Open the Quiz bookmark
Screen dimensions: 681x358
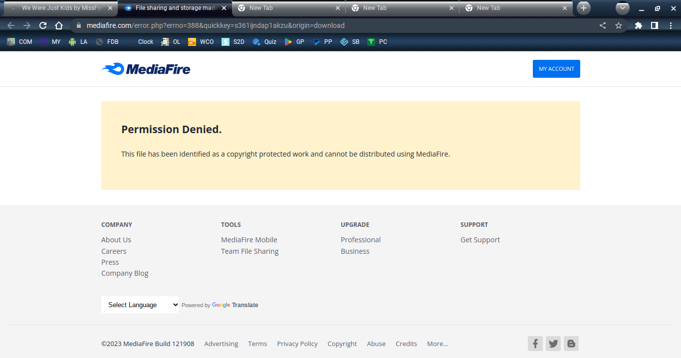click(x=264, y=42)
